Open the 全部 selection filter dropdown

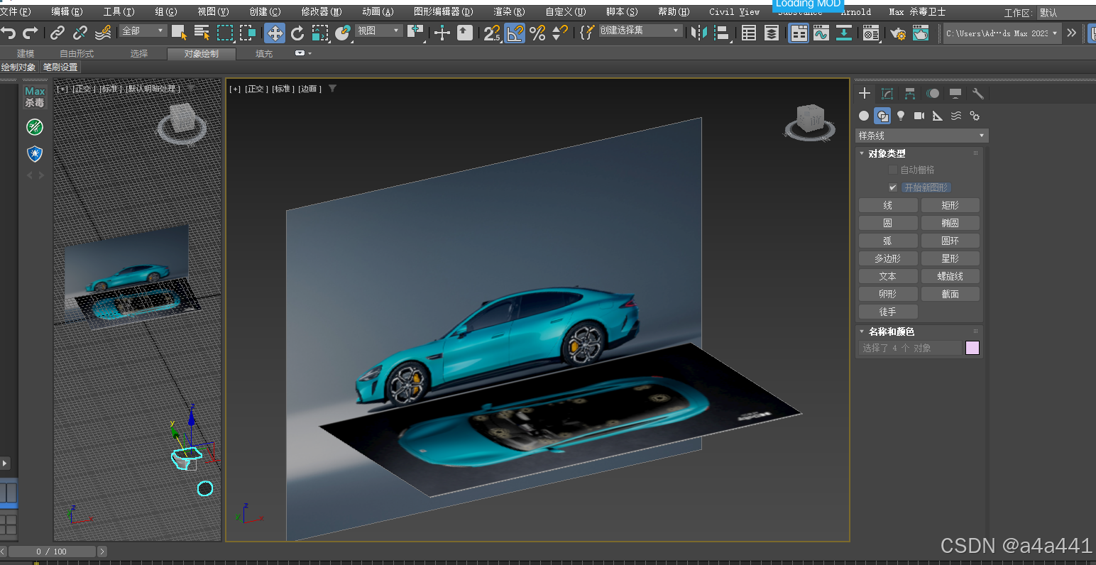(x=143, y=31)
